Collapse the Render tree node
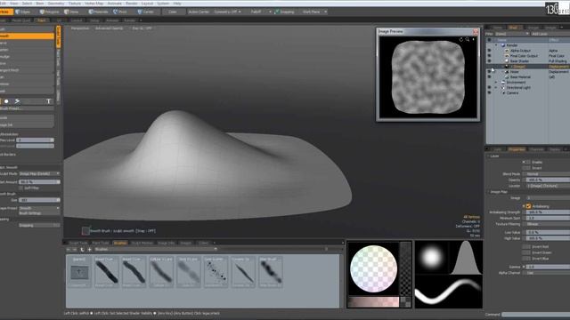Screen dimensions: 570x320 tap(496, 45)
